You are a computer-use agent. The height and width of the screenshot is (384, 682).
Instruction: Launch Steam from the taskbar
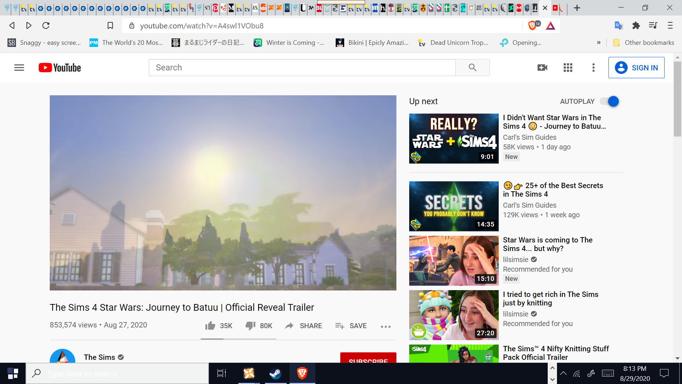point(275,373)
